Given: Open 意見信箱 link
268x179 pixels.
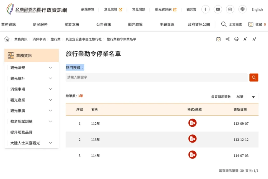Looking at the screenshot, I should click(x=111, y=10).
